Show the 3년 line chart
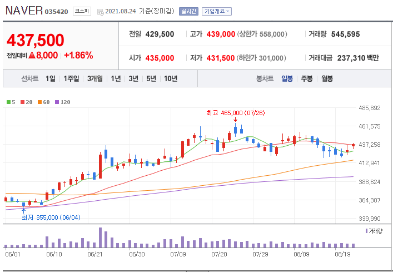Viewport: 393px width, 272px height. [x=133, y=79]
